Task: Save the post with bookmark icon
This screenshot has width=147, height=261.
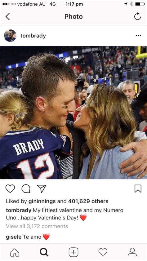Action: pyautogui.click(x=138, y=189)
